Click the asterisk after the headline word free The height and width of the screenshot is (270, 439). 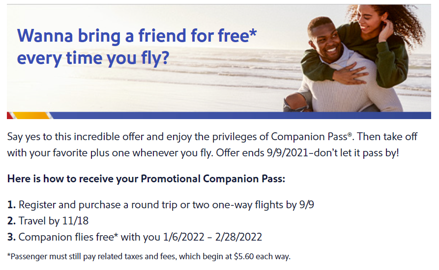pyautogui.click(x=253, y=32)
